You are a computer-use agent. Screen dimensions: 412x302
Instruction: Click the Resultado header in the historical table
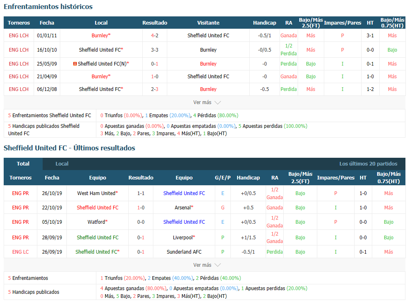point(155,23)
